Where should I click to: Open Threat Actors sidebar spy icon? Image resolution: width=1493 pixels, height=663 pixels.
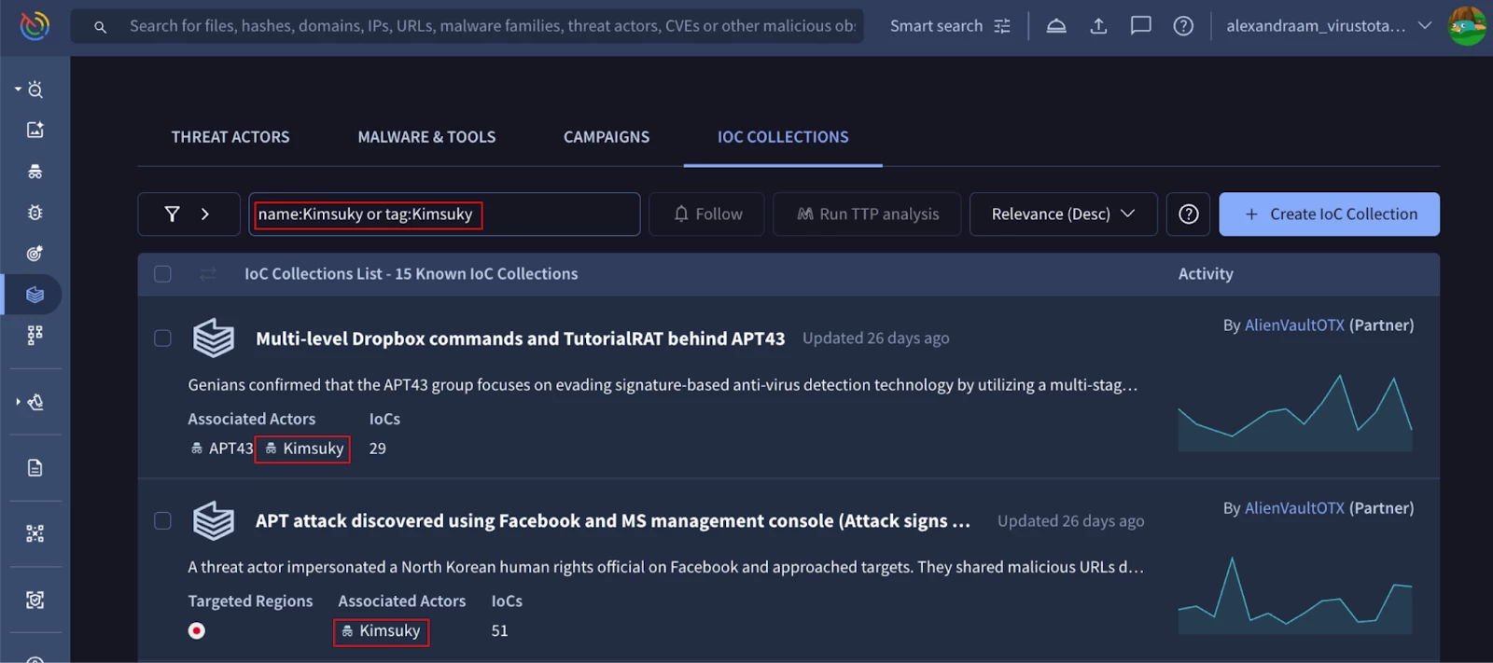[35, 172]
